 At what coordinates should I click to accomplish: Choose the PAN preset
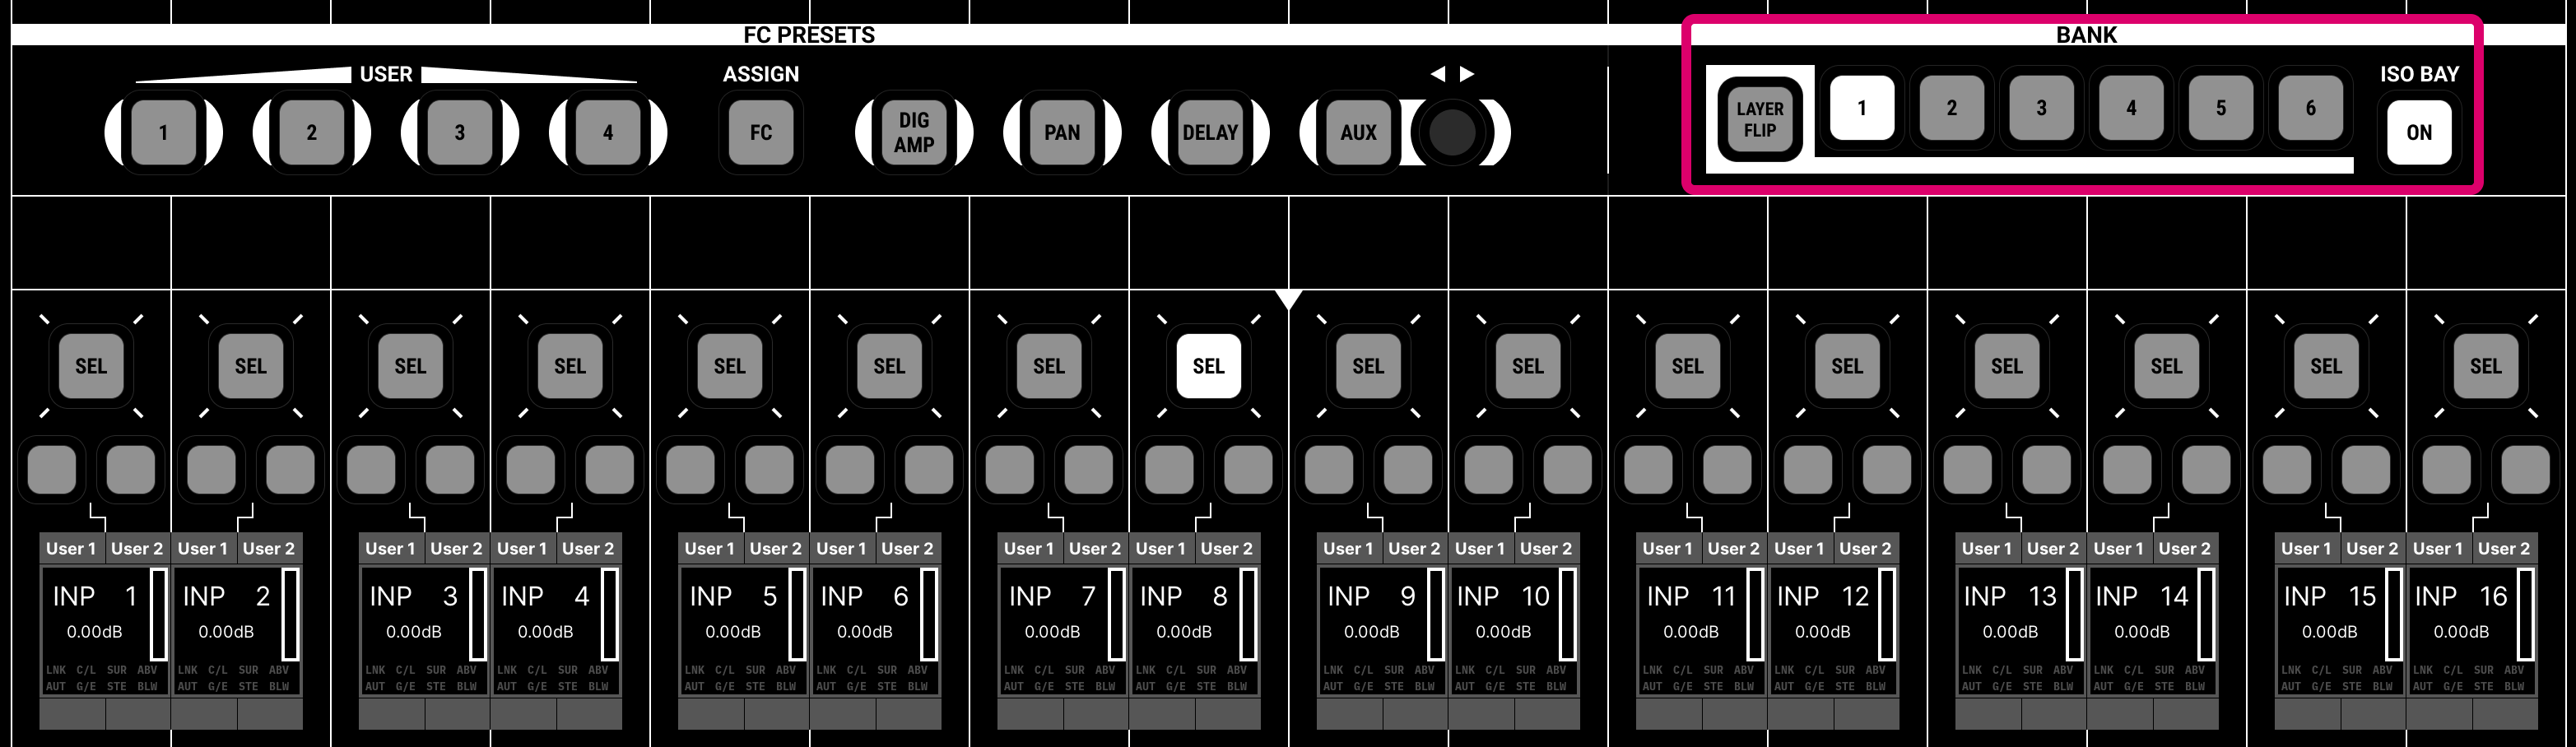click(1062, 132)
